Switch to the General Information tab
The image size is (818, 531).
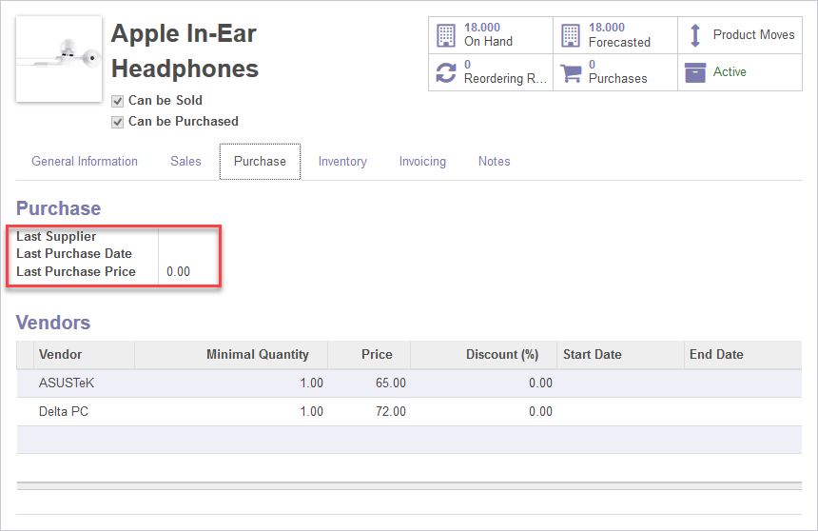click(x=85, y=162)
